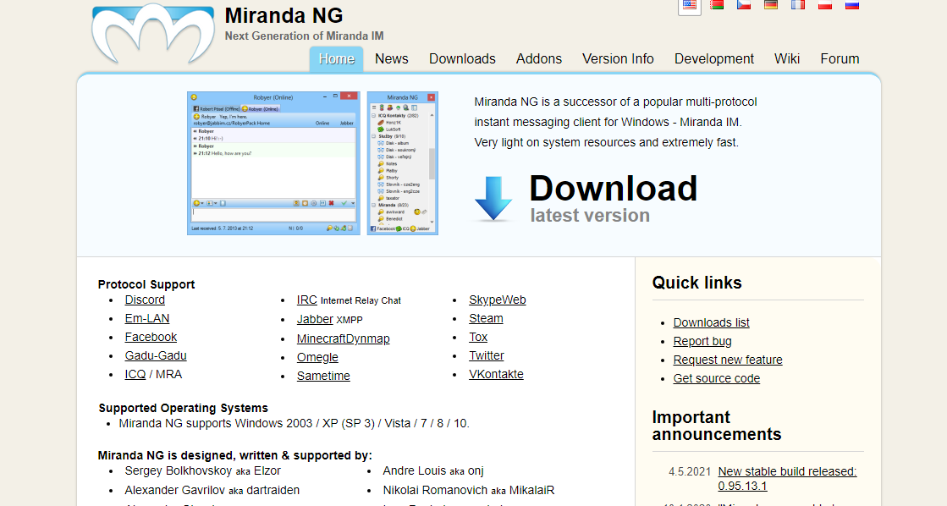Open the Tox protocol link
Screen dimensions: 947x506
coord(477,338)
